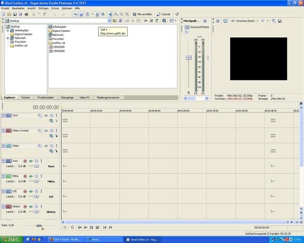The height and width of the screenshot is (243, 304).
Task: Switch to the Trimmer tab
Action: coord(25,98)
